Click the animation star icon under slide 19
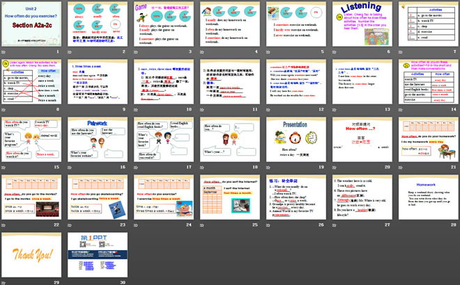This screenshot has height=285, width=460. pyautogui.click(x=268, y=168)
